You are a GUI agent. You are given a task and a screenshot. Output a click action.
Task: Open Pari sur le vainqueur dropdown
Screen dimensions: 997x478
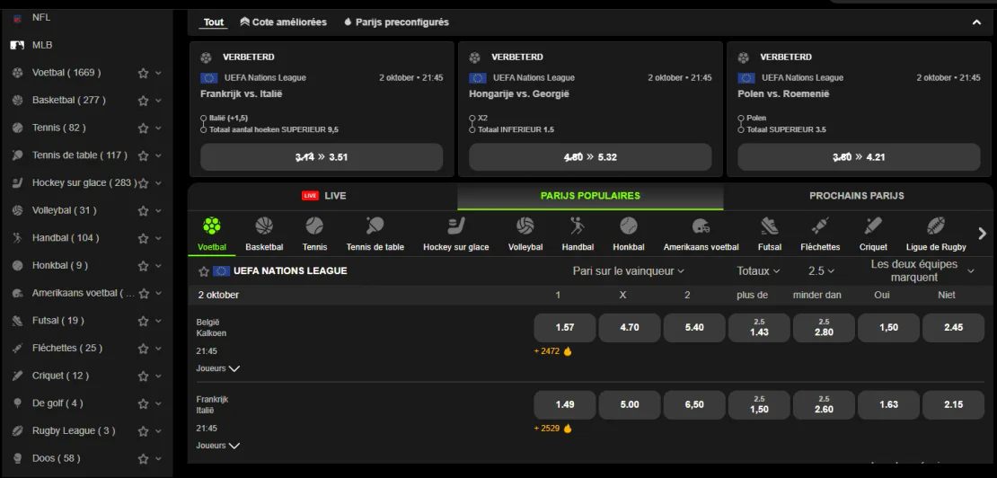628,270
